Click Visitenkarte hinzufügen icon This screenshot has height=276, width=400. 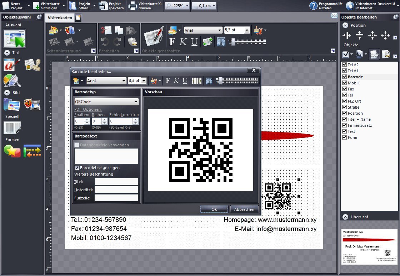(x=36, y=6)
